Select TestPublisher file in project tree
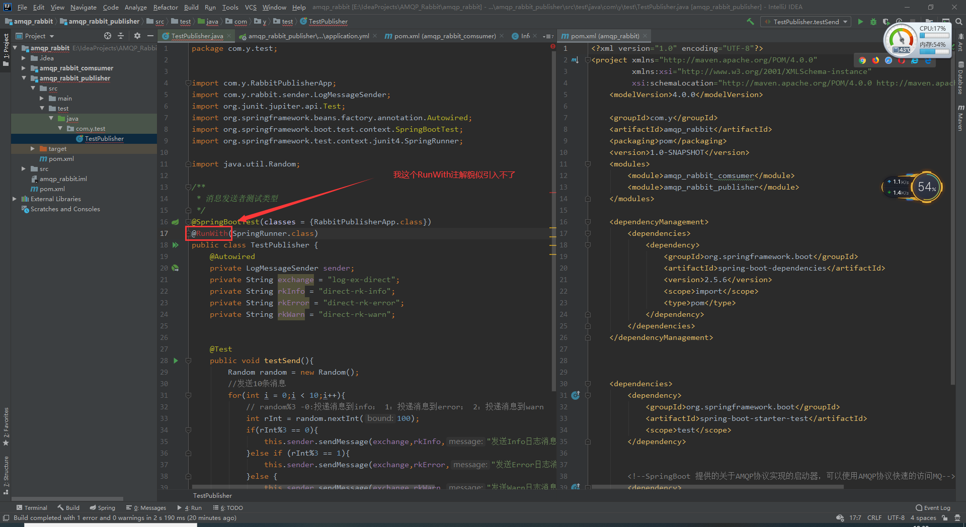966x527 pixels. (104, 139)
